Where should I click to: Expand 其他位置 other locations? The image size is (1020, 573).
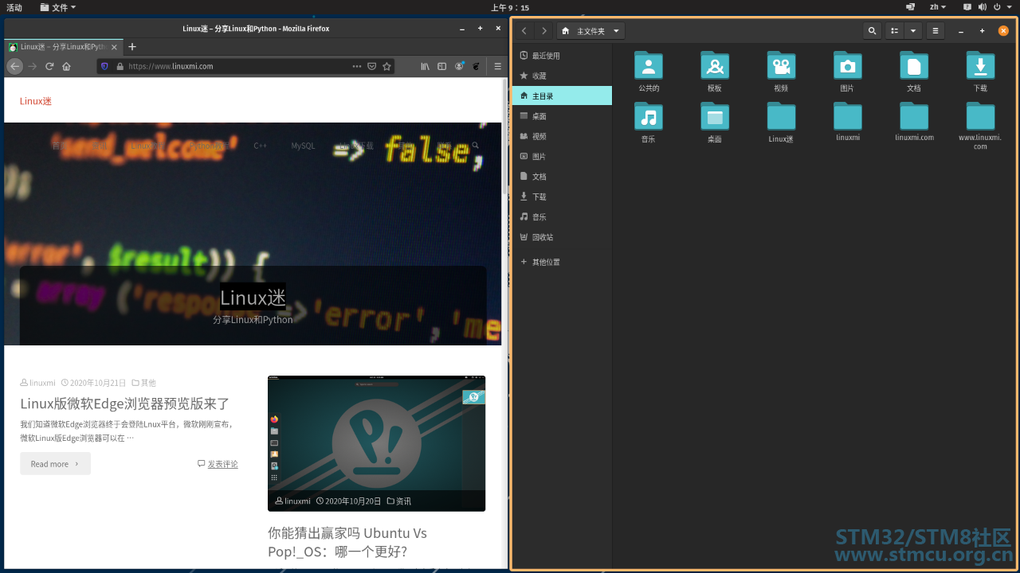click(562, 262)
